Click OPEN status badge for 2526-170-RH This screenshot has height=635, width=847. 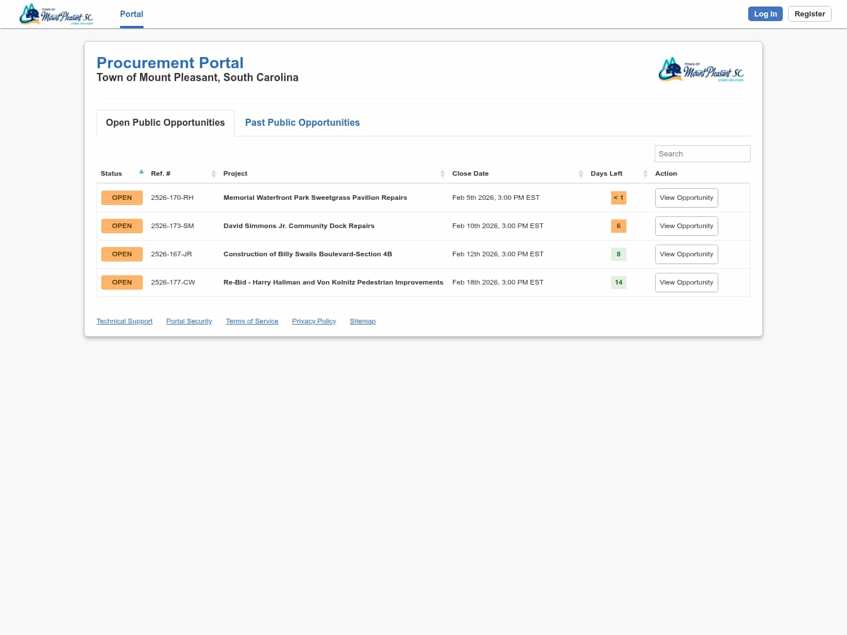[122, 198]
